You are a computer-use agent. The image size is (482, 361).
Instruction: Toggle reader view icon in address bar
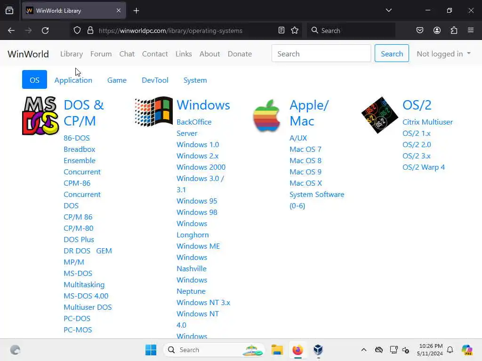[281, 31]
